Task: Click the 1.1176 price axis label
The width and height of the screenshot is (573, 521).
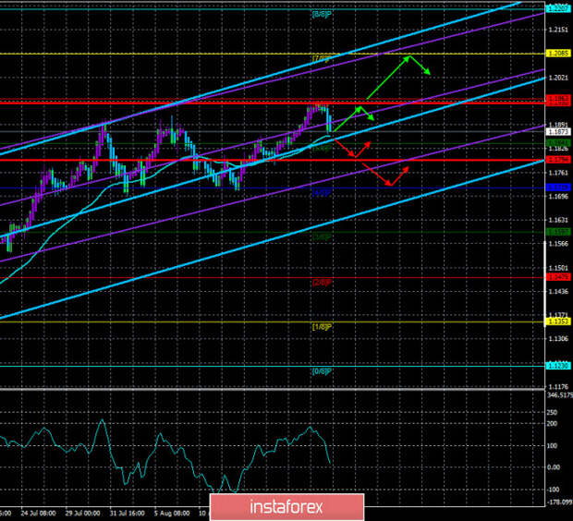Action: [x=558, y=386]
